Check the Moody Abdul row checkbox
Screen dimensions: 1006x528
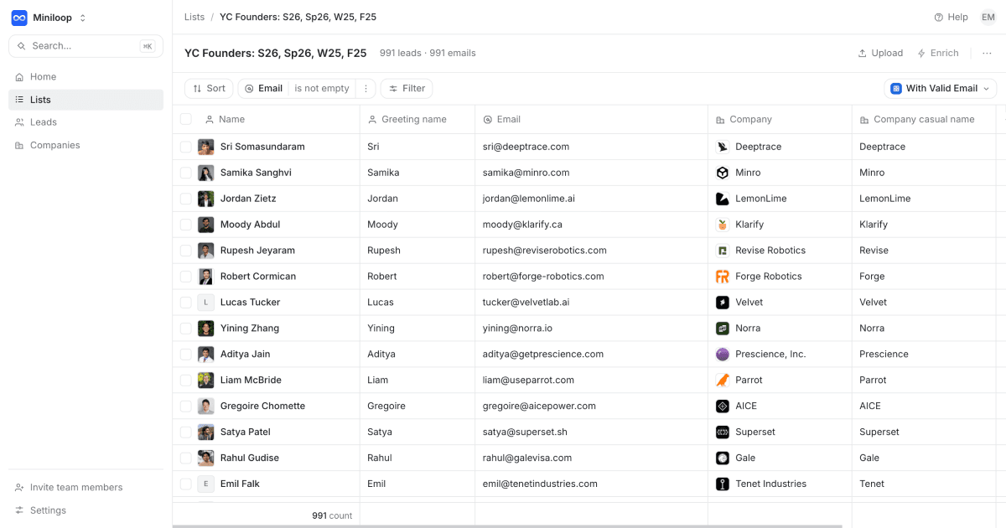click(186, 225)
